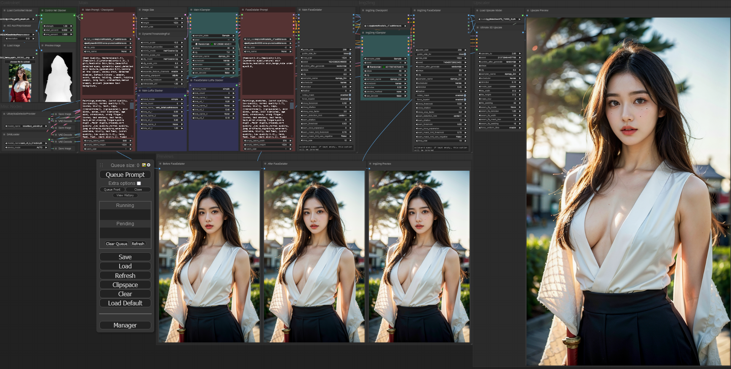Click right arrow to increase Image Size width
Screen dimensions: 731x369
coord(182,18)
